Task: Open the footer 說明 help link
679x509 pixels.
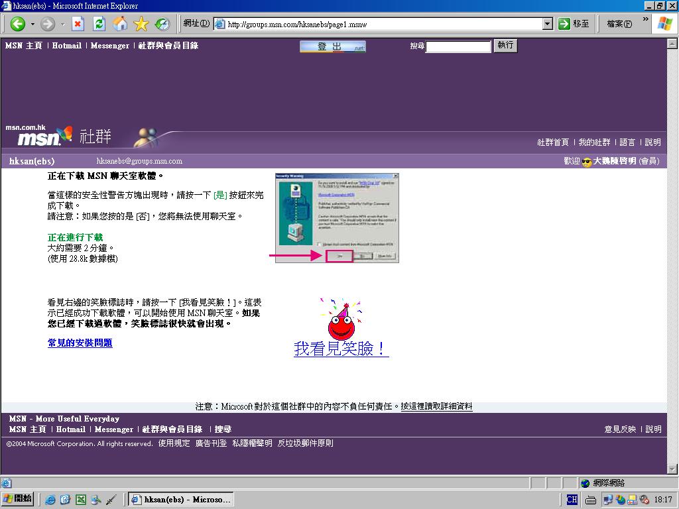Action: click(x=653, y=429)
